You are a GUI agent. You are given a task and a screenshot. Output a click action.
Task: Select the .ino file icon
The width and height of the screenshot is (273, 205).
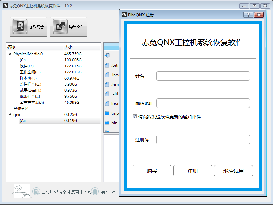point(107,75)
